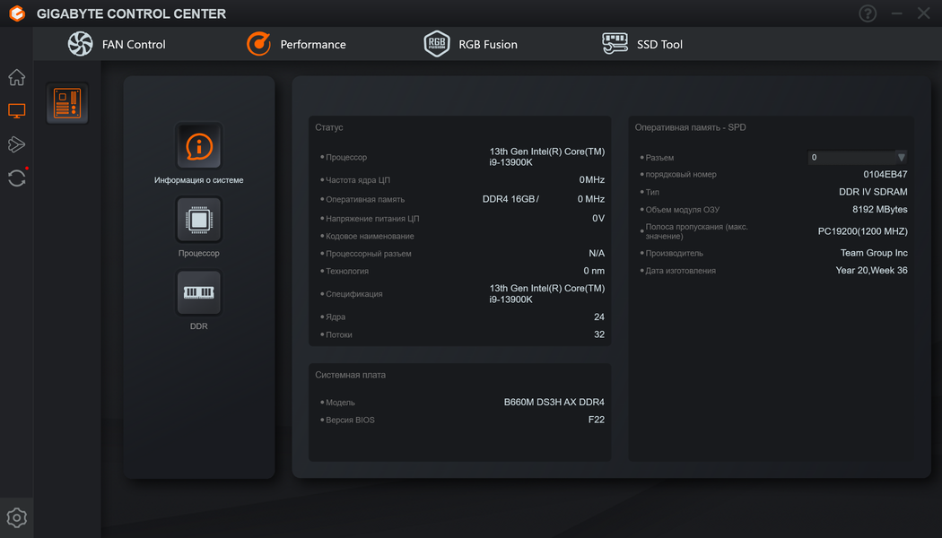Select the DDR memory module icon
The image size is (942, 538).
[x=199, y=293]
